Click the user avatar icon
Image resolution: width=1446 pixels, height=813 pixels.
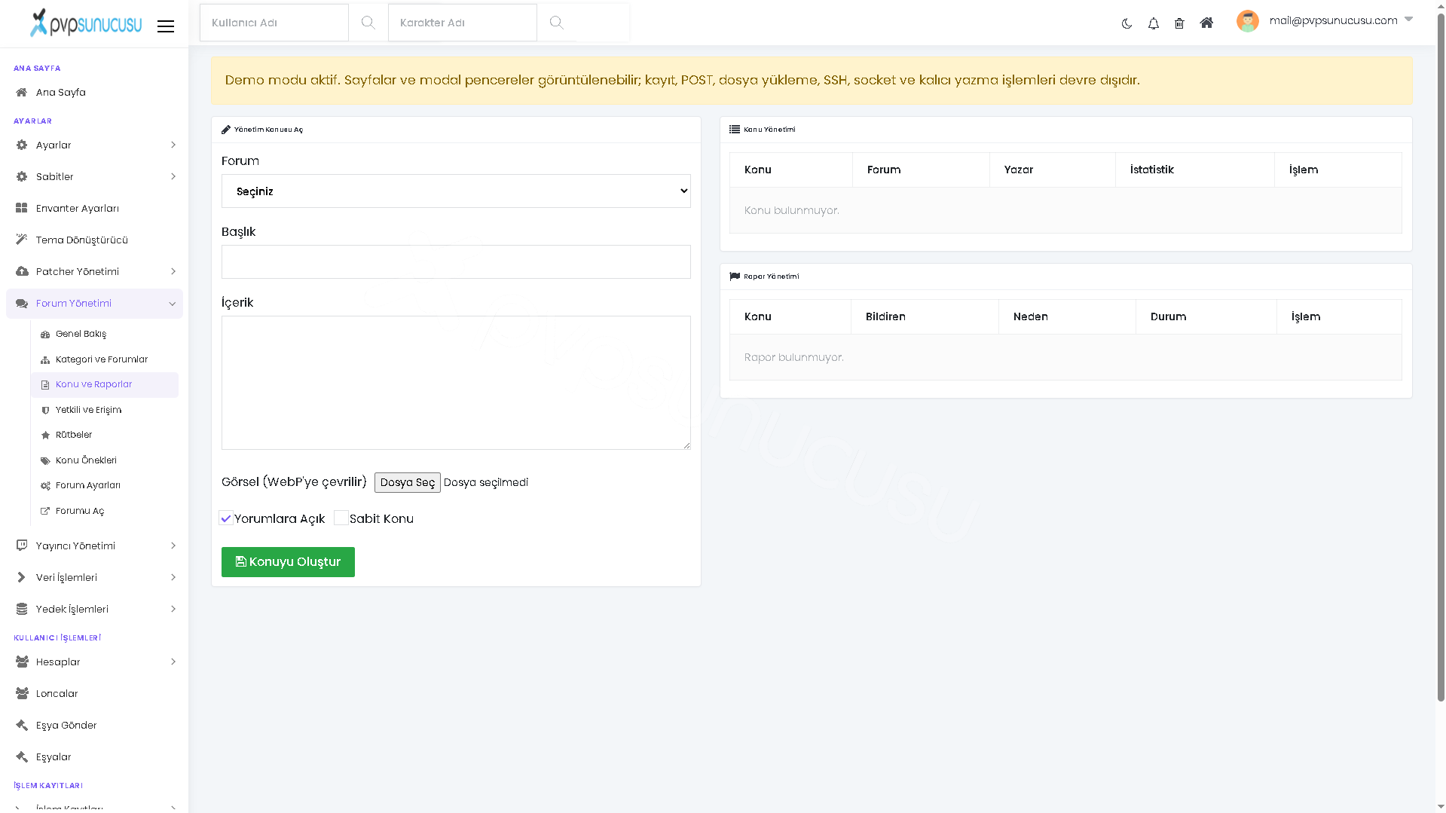1248,21
